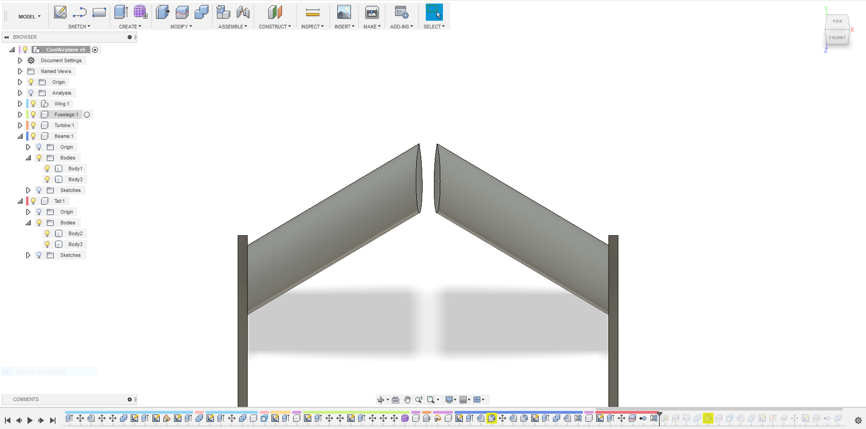Collapse the Tail:1 component
Image resolution: width=866 pixels, height=429 pixels.
click(x=20, y=201)
